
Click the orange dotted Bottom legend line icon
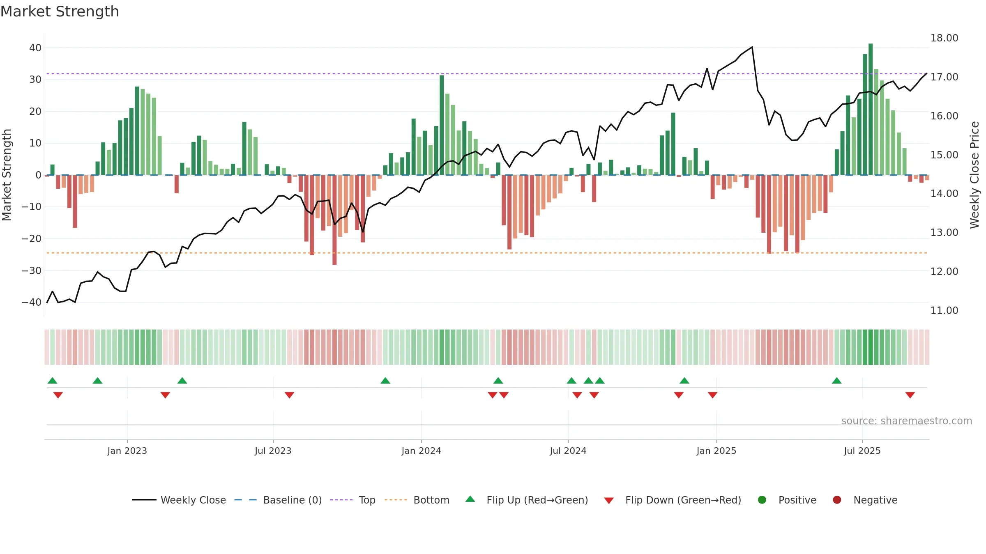[396, 500]
